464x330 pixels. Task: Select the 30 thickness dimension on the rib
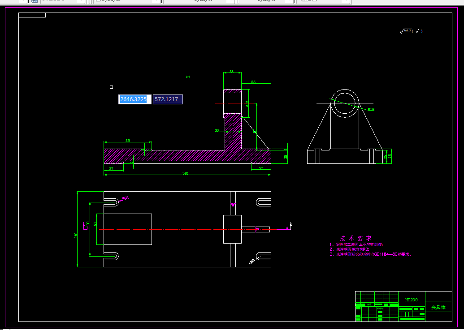[x=217, y=130]
